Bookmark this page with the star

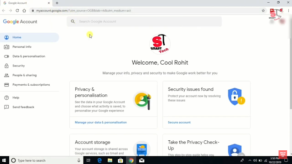(x=263, y=10)
